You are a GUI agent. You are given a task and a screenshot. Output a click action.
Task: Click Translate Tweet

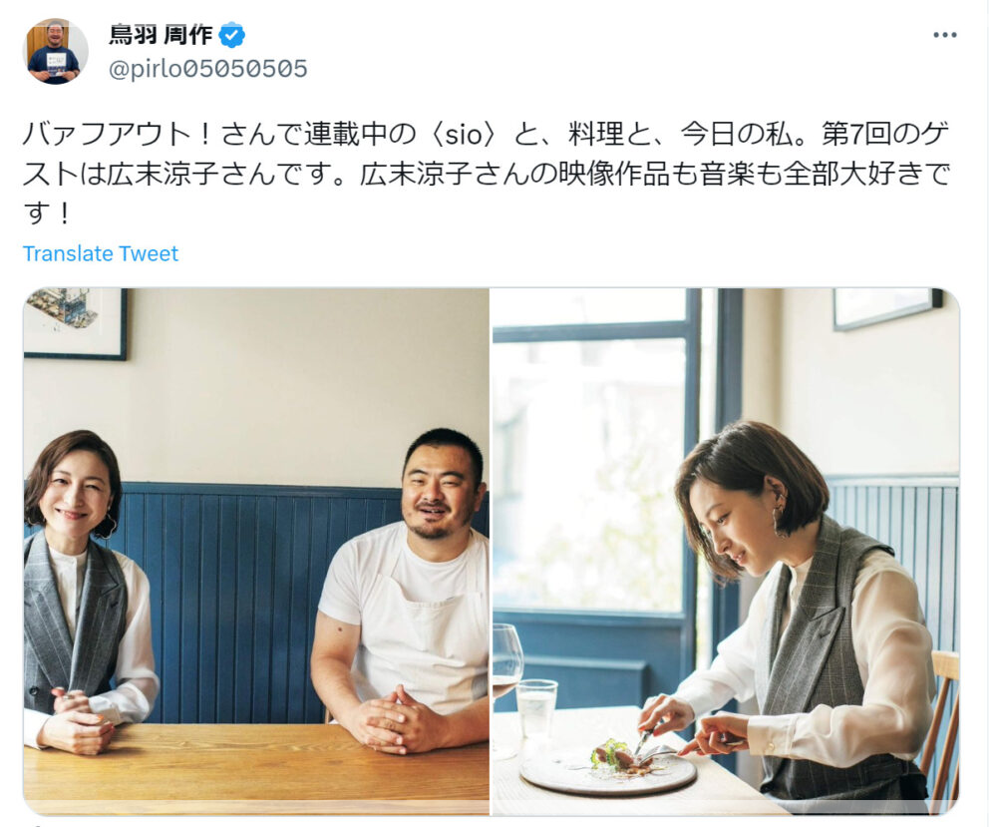(101, 253)
